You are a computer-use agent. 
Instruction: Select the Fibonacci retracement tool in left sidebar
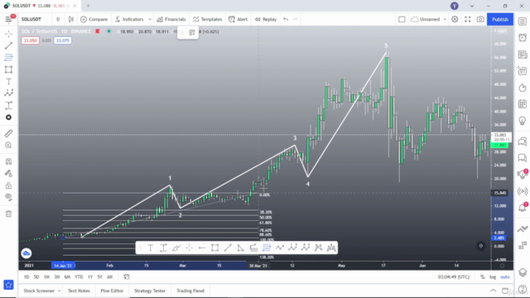[x=8, y=57]
